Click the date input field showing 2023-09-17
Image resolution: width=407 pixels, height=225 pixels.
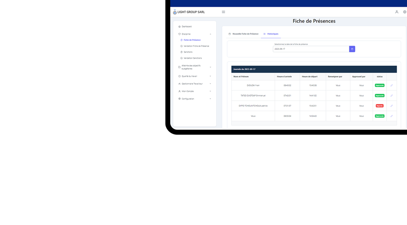coord(311,49)
